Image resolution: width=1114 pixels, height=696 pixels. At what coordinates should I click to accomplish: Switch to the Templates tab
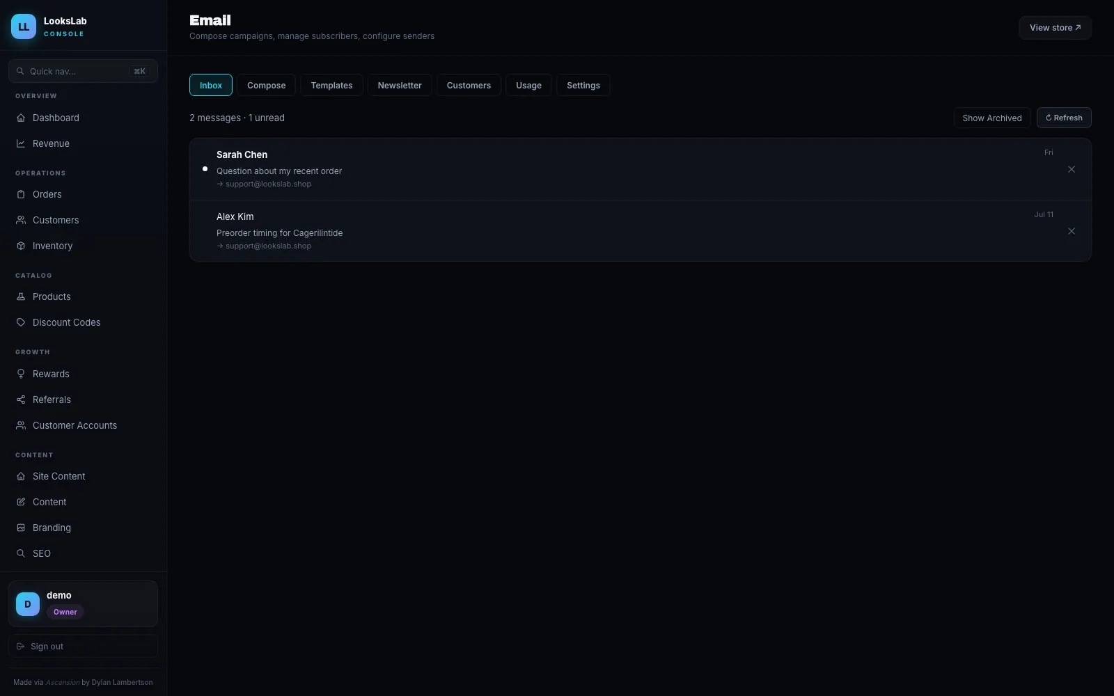[x=331, y=85]
